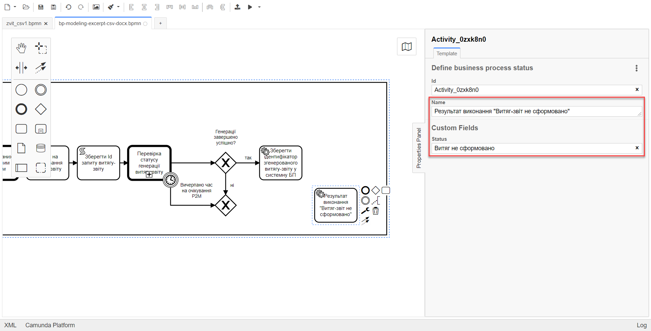This screenshot has height=331, width=651.
Task: Create an end event from the palette
Action: [x=21, y=109]
